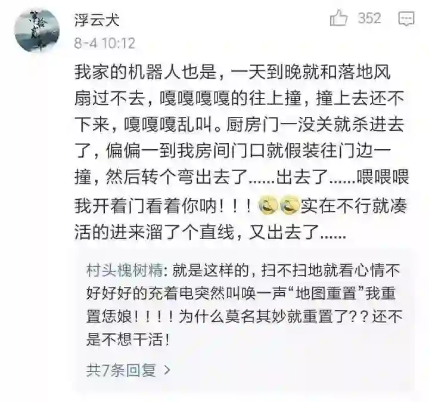Select the 8-4 10:12 timestamp
This screenshot has height=402, width=429.
(x=105, y=44)
